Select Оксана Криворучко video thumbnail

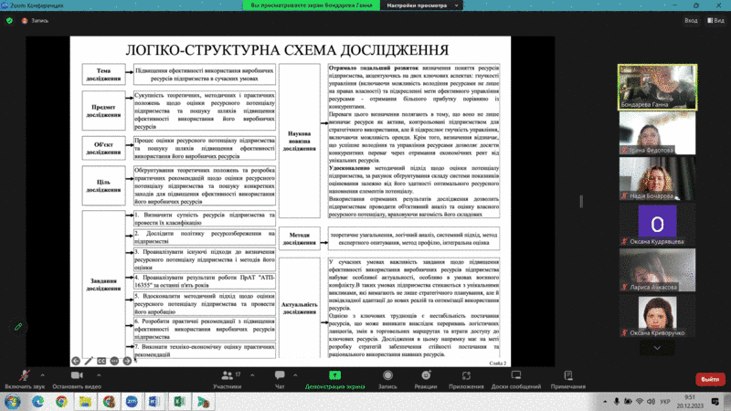click(x=657, y=315)
